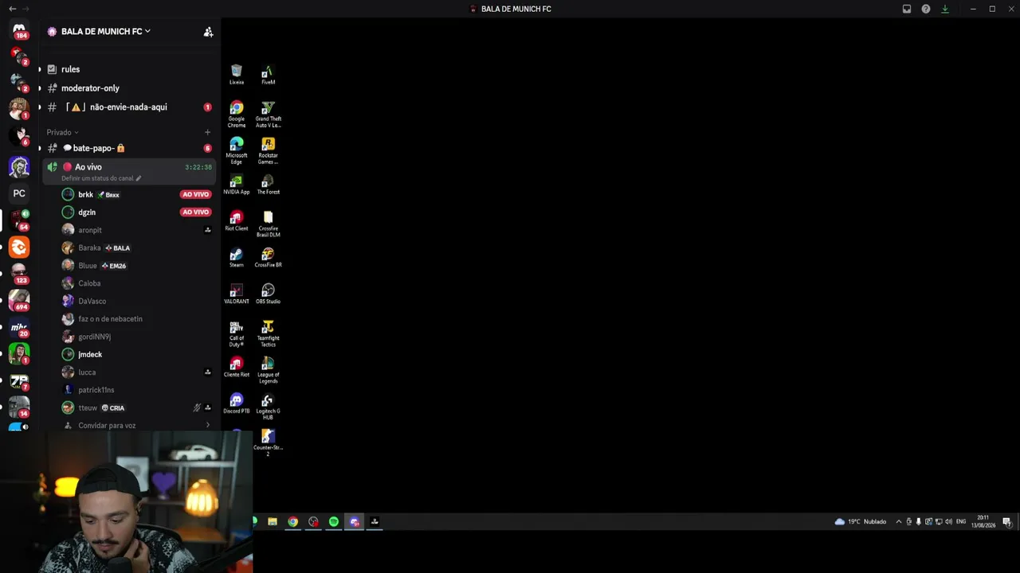Open Discord help icon in title bar
Screen dimensions: 1020x573
[x=926, y=9]
